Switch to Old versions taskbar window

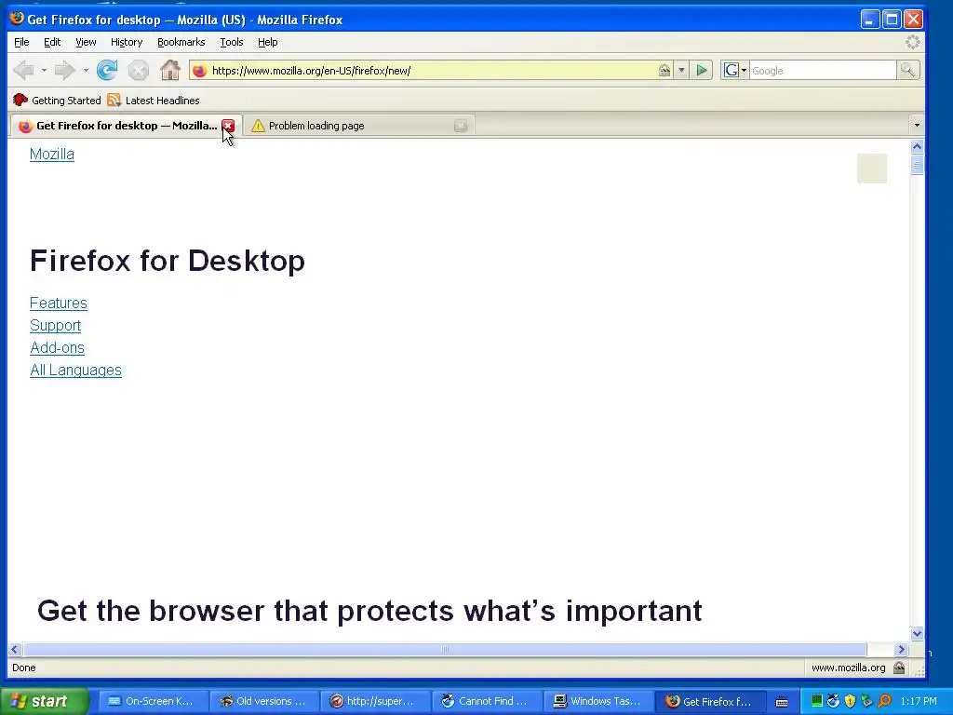[263, 701]
